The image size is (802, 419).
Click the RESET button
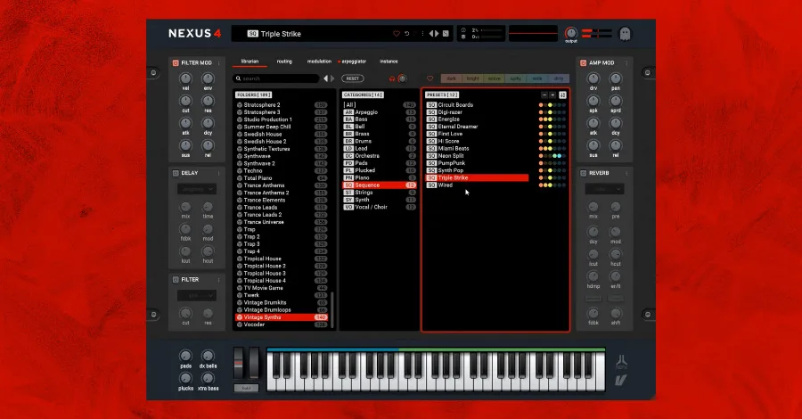[x=352, y=78]
